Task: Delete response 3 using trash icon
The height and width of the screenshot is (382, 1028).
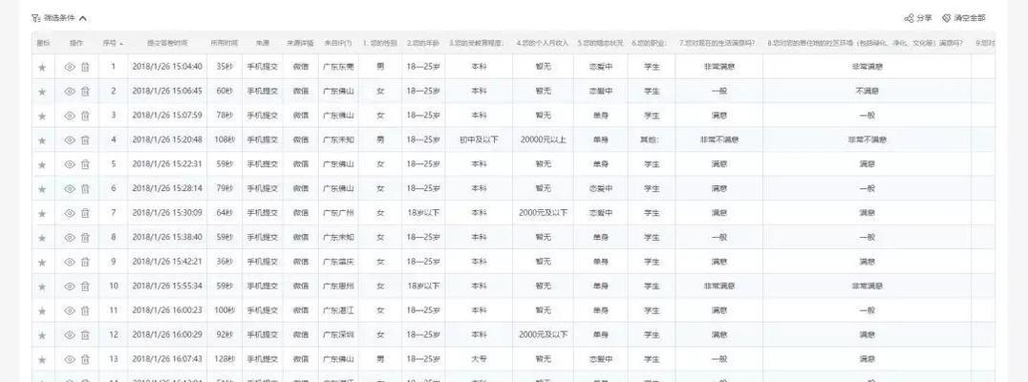Action: point(85,116)
